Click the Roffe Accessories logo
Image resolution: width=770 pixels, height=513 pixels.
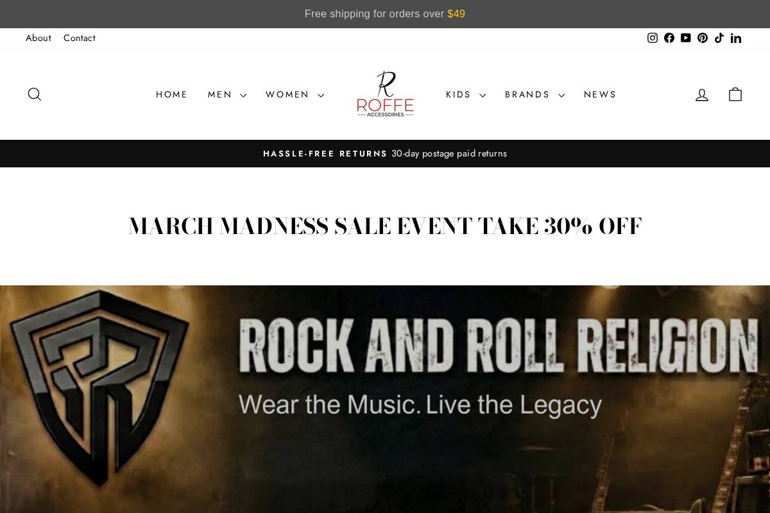pyautogui.click(x=385, y=94)
